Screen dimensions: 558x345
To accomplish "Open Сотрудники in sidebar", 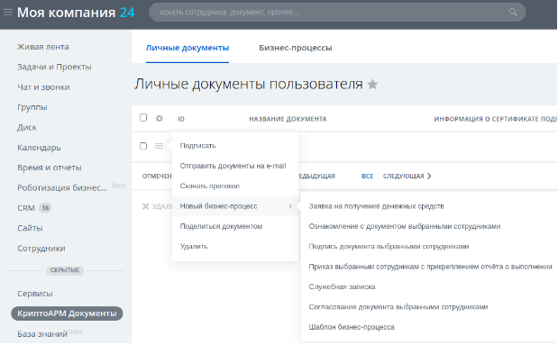I will click(x=41, y=249).
